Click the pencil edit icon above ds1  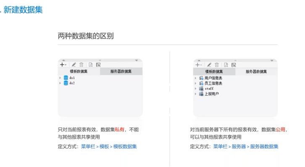pyautogui.click(x=74, y=65)
